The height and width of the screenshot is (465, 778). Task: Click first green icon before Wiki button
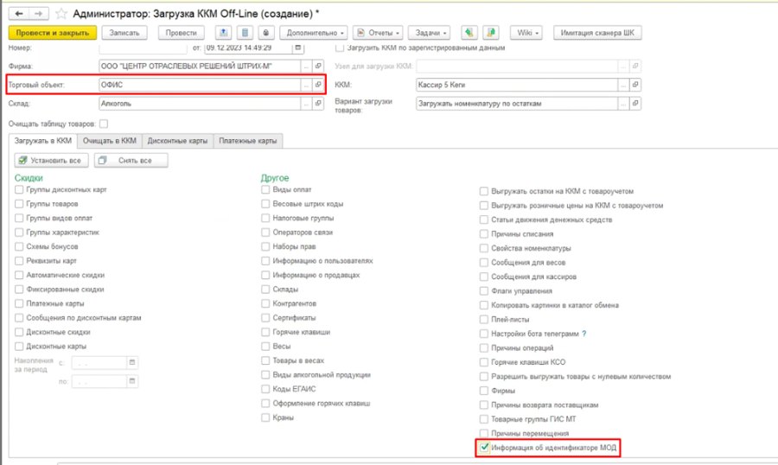(x=469, y=33)
